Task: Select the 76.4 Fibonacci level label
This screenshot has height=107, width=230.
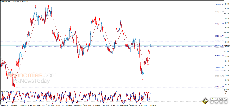Action: click(x=220, y=68)
